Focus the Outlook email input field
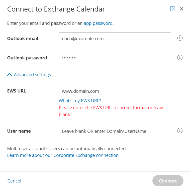The image size is (190, 189). [x=115, y=39]
